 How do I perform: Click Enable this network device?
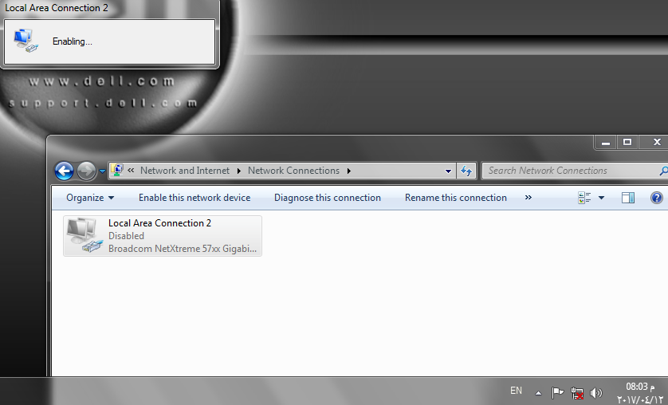(195, 198)
